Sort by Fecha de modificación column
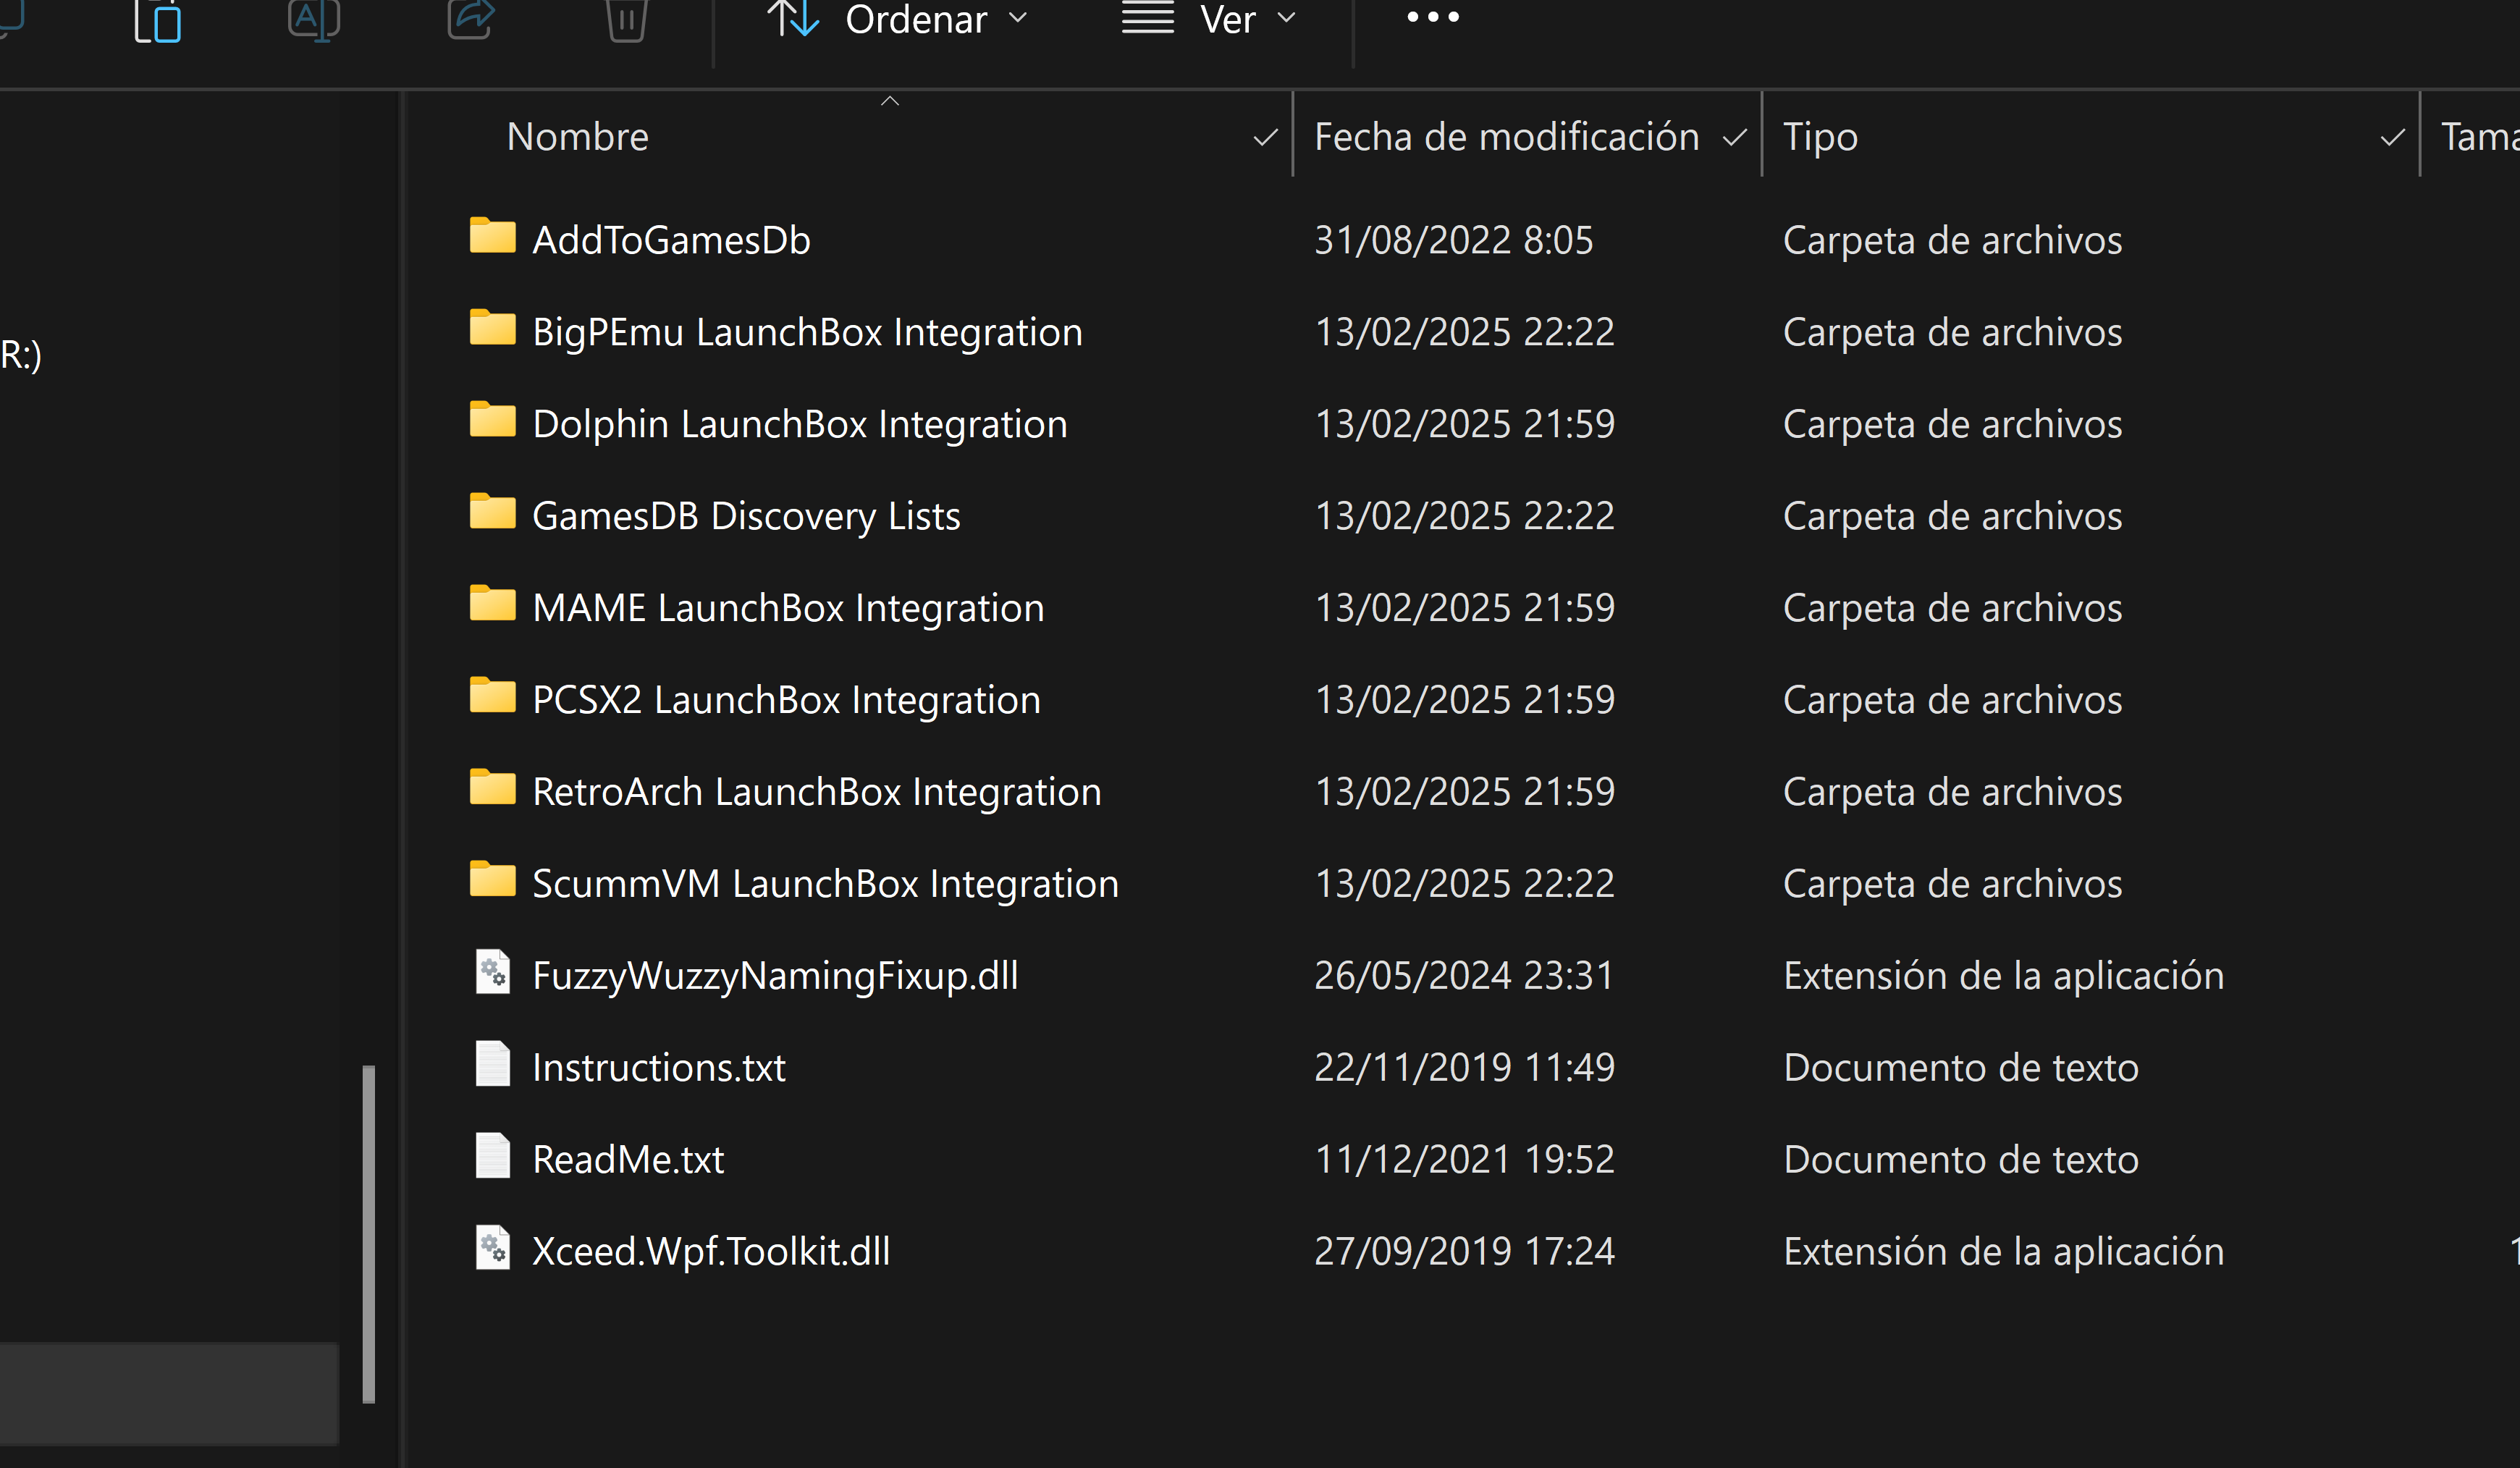The height and width of the screenshot is (1468, 2520). pyautogui.click(x=1506, y=137)
